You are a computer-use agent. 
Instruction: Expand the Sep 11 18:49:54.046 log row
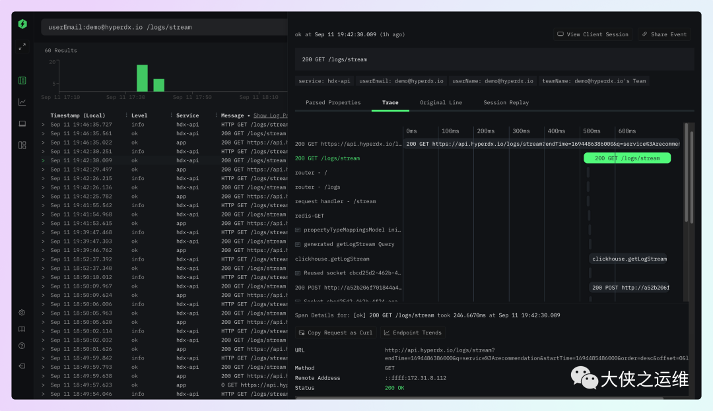point(44,394)
